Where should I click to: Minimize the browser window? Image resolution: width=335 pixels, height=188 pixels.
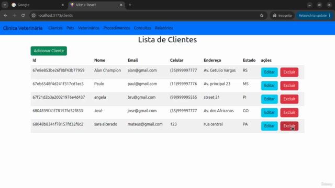pos(309,5)
